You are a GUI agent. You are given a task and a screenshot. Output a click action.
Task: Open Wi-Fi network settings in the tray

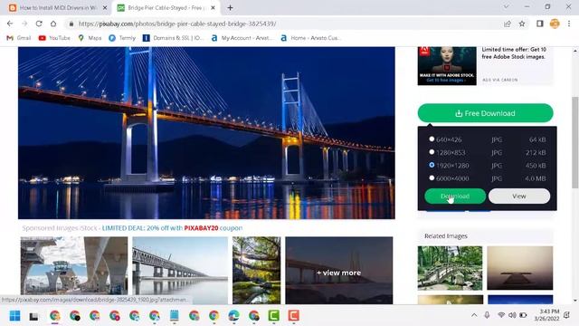pos(501,315)
